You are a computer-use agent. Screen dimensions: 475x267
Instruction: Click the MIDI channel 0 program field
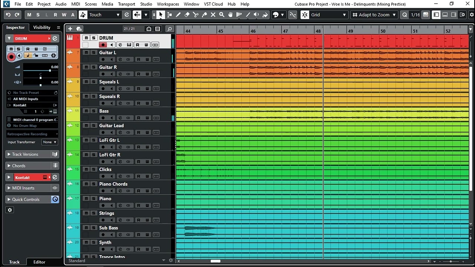click(32, 120)
